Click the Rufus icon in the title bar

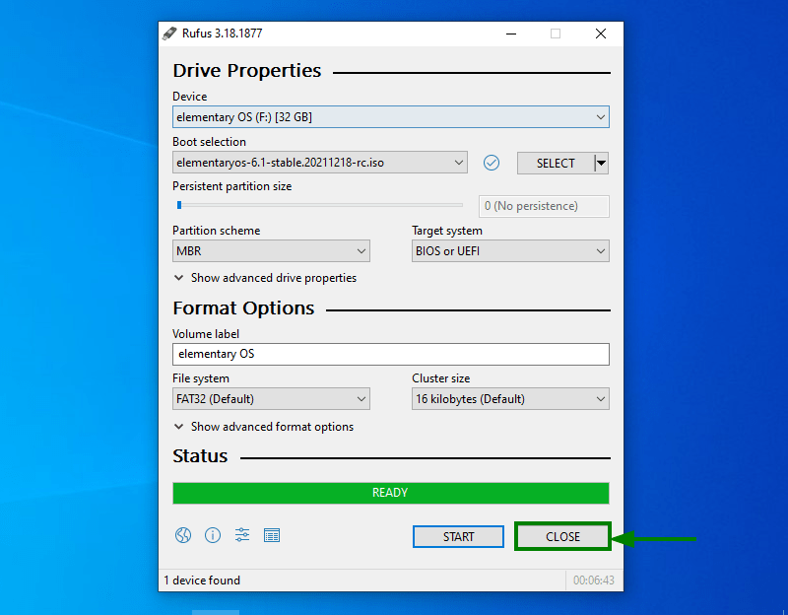[169, 33]
